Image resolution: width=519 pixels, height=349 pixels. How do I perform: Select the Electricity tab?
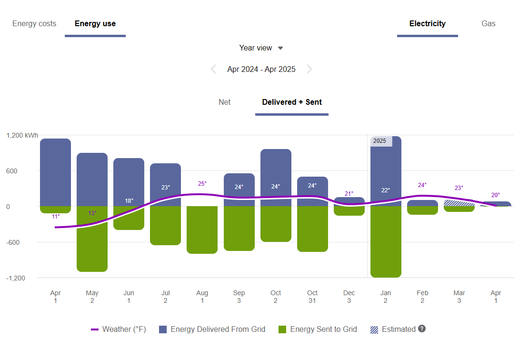coord(427,23)
